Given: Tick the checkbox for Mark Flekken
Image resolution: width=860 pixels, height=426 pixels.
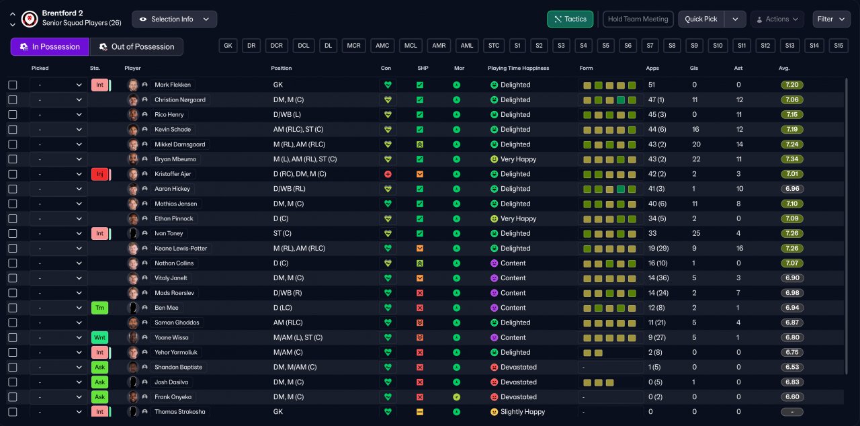Looking at the screenshot, I should coord(13,85).
